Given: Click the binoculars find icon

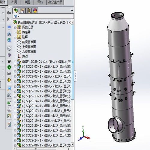Looking at the screenshot, I should [x=9, y=95].
